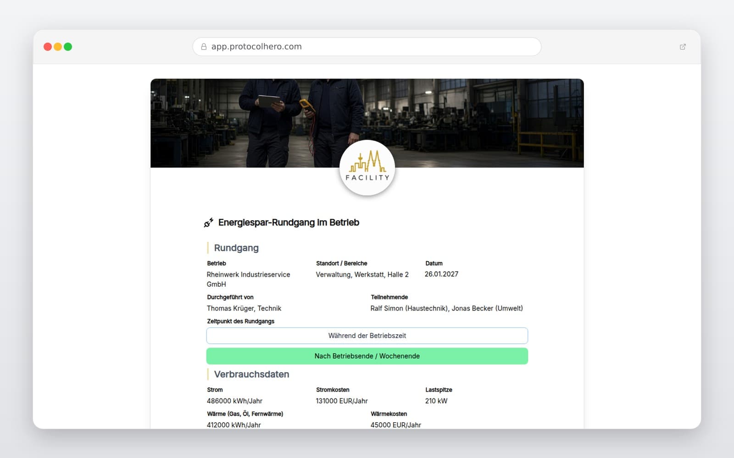Select 'Während der Betriebszeit' option

(367, 336)
